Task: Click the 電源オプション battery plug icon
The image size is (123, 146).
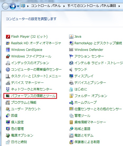Action: [x=8, y=135]
